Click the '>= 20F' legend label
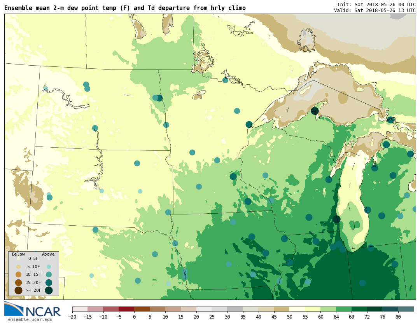 point(33,290)
